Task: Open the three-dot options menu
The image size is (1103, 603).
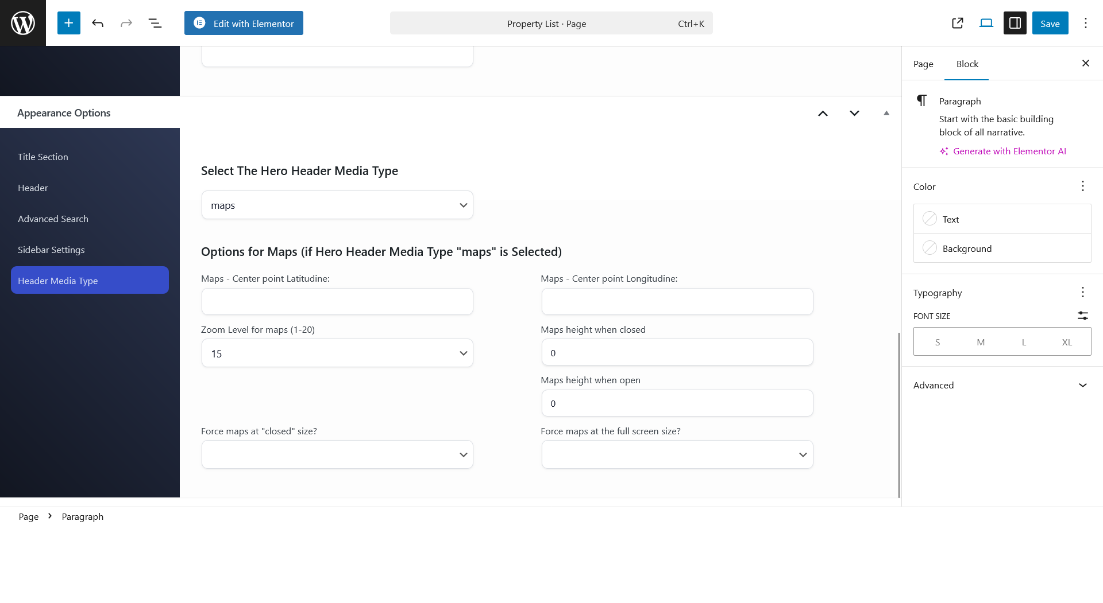Action: click(x=1085, y=23)
